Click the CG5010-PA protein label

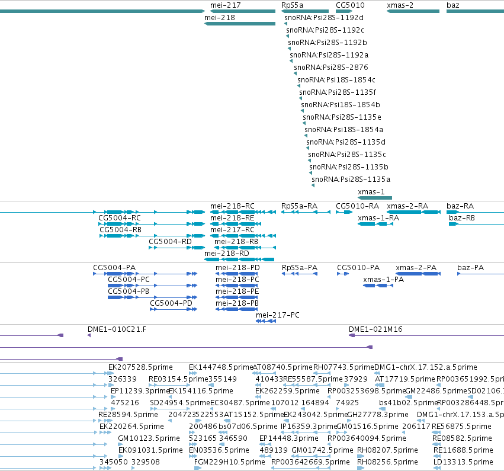[x=358, y=268]
